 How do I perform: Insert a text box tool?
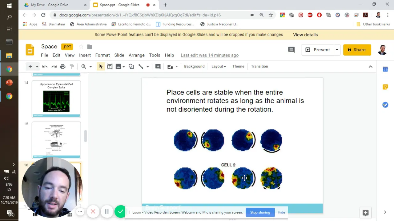point(110,67)
